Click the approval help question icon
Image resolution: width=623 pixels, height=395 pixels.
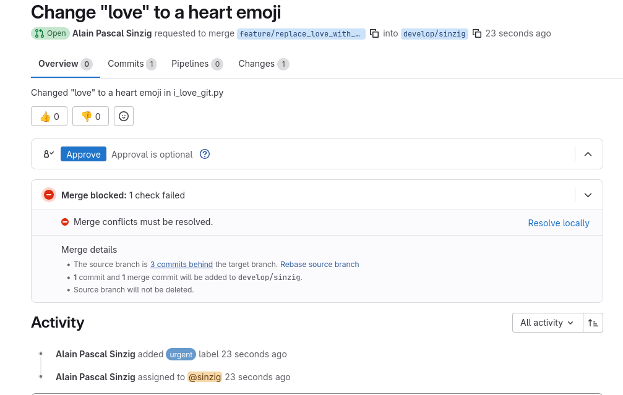205,154
